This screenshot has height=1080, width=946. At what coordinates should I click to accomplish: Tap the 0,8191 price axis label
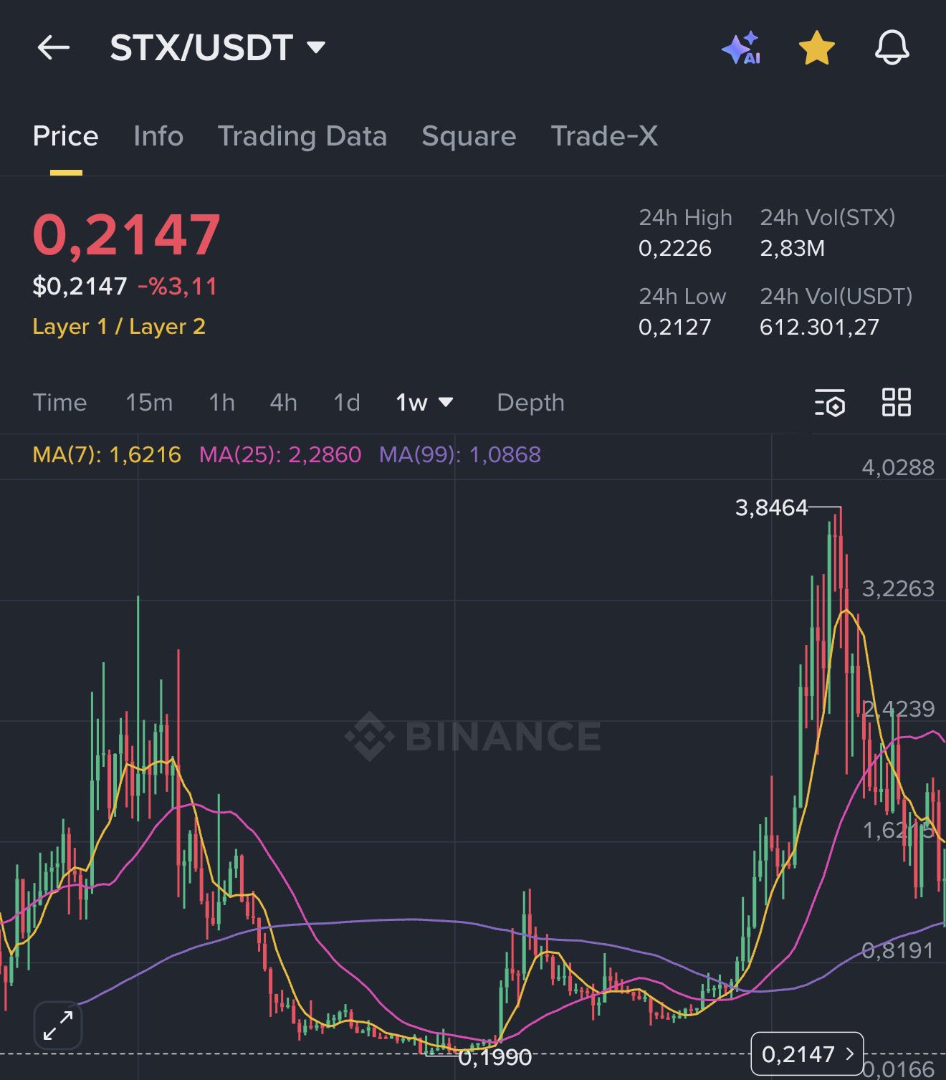[x=898, y=951]
